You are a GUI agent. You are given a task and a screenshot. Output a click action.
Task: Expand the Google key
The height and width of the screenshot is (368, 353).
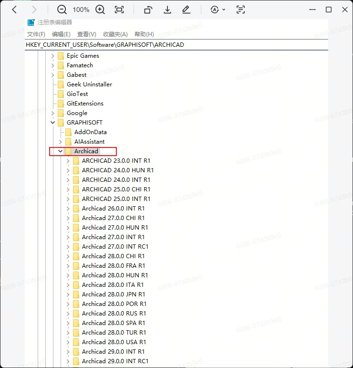tap(53, 113)
